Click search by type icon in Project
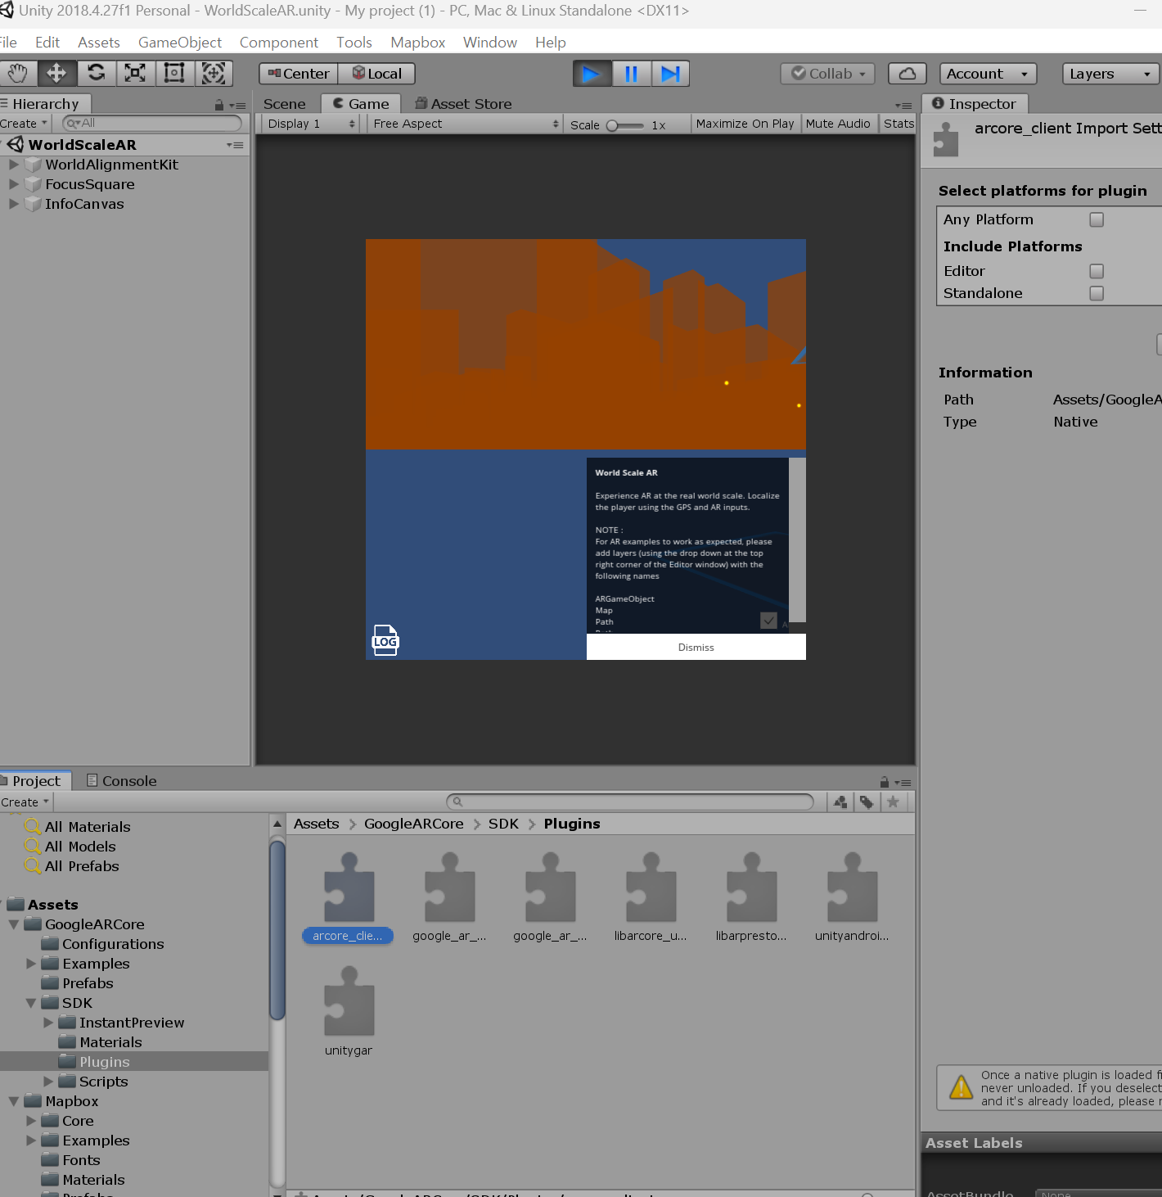 pyautogui.click(x=840, y=802)
